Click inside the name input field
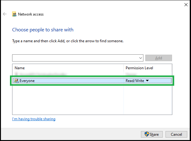 point(75,58)
